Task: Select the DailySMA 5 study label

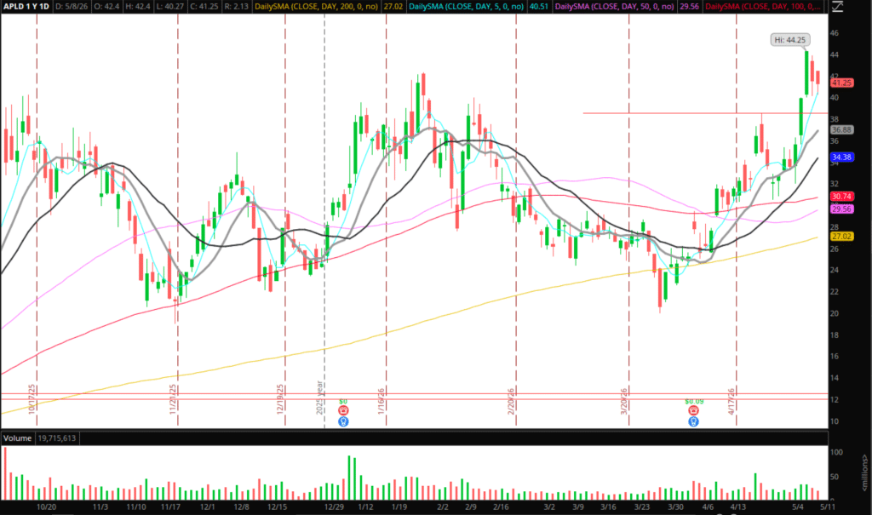Action: (x=467, y=7)
